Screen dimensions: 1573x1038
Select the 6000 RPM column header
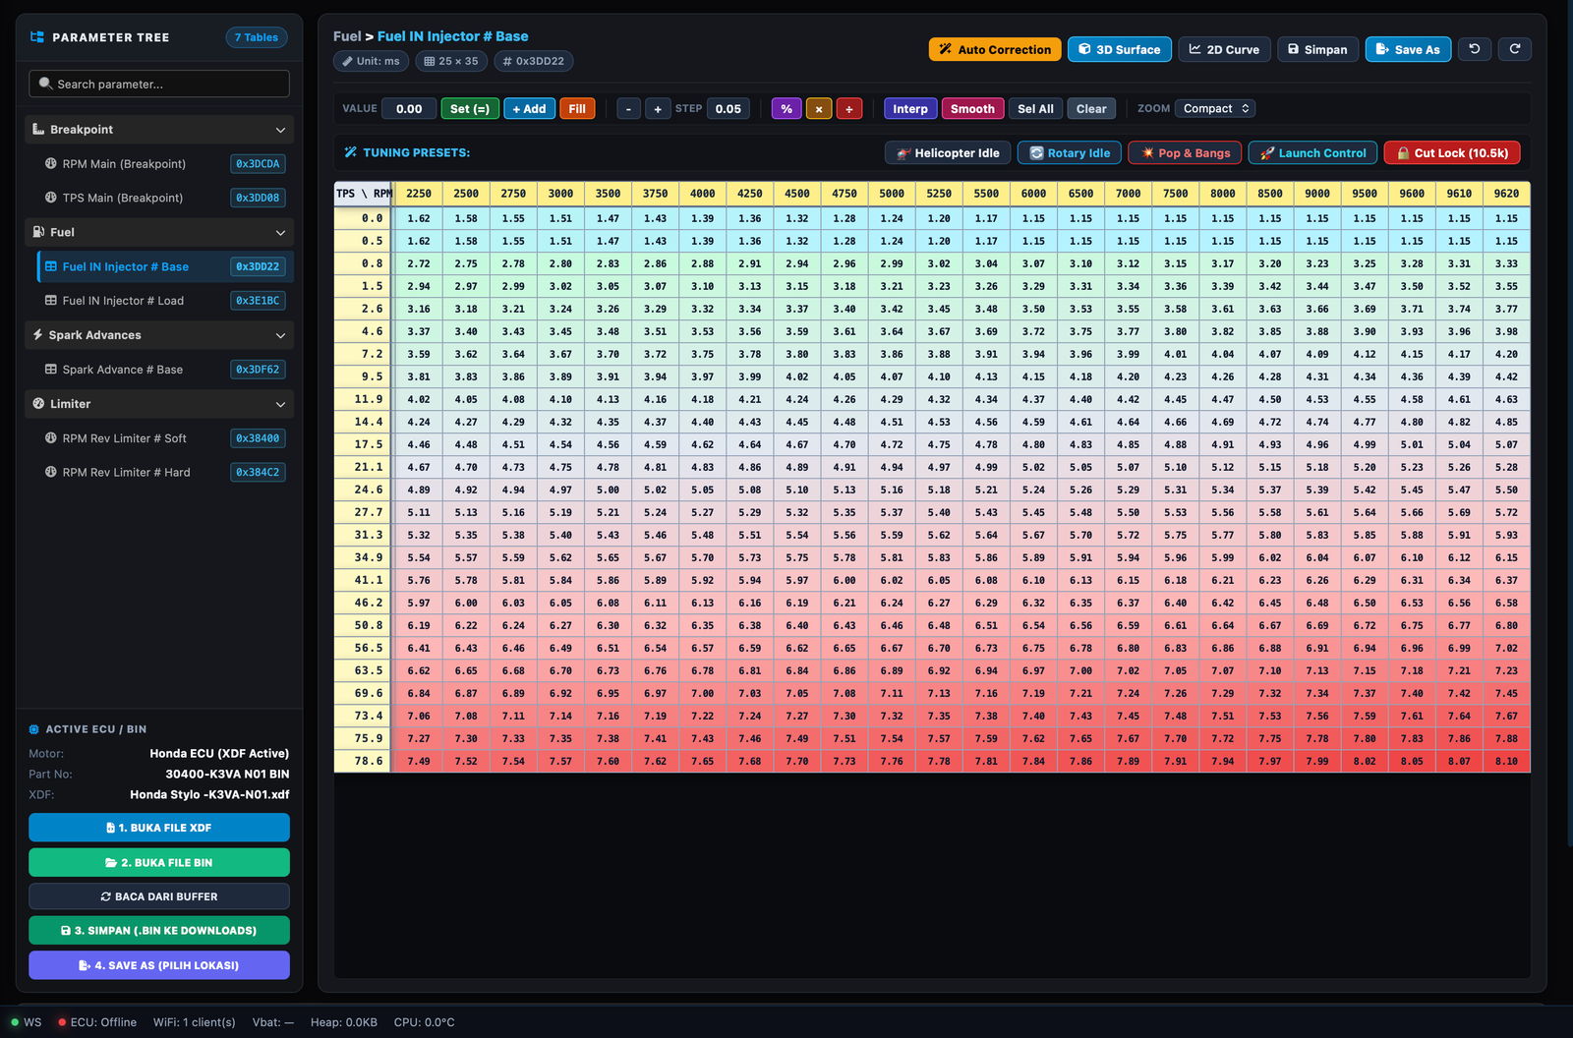coord(1033,194)
